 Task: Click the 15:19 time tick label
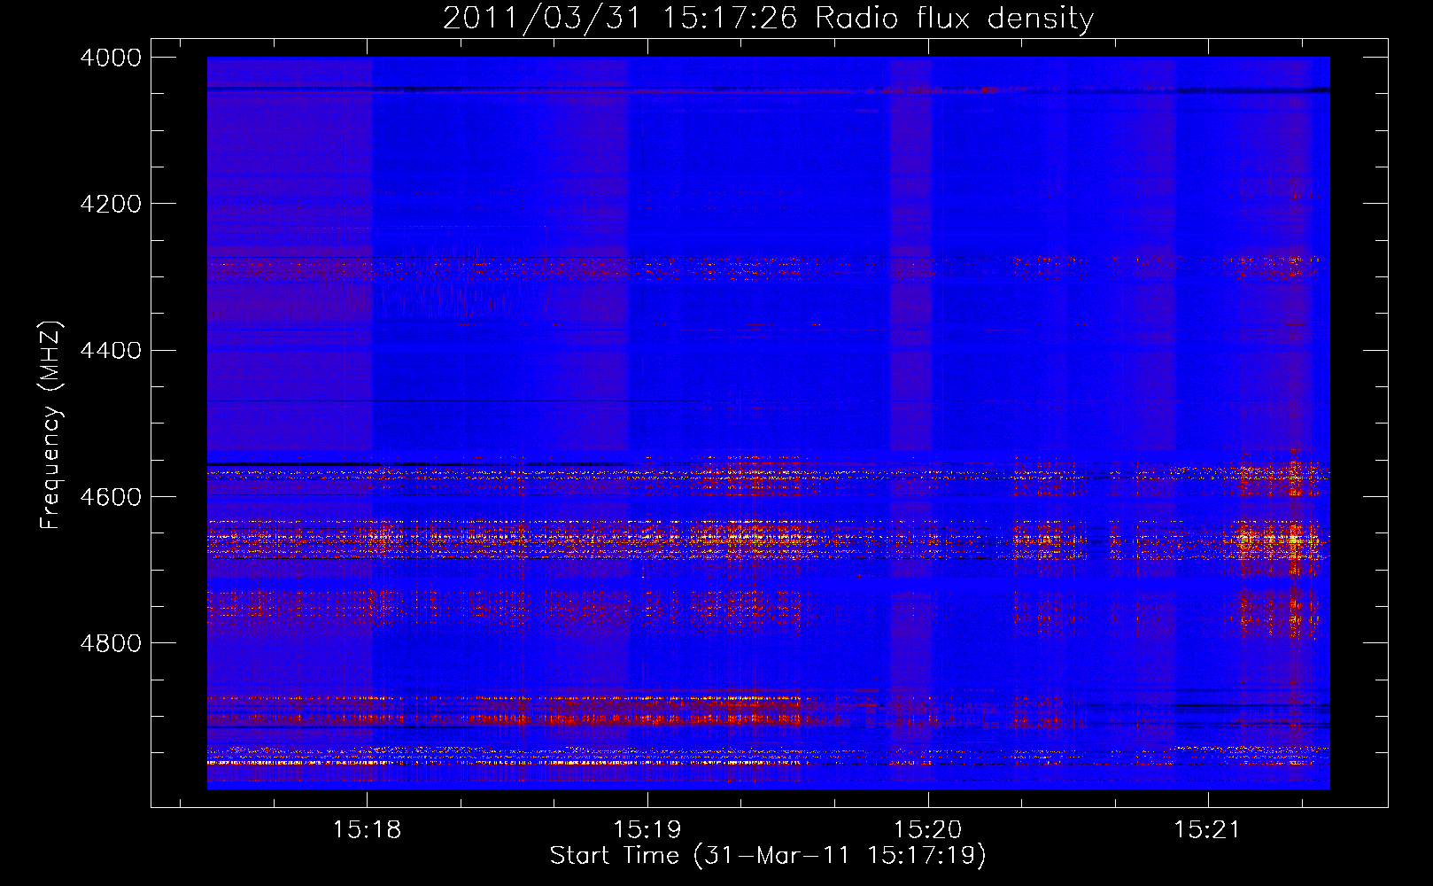pos(647,830)
